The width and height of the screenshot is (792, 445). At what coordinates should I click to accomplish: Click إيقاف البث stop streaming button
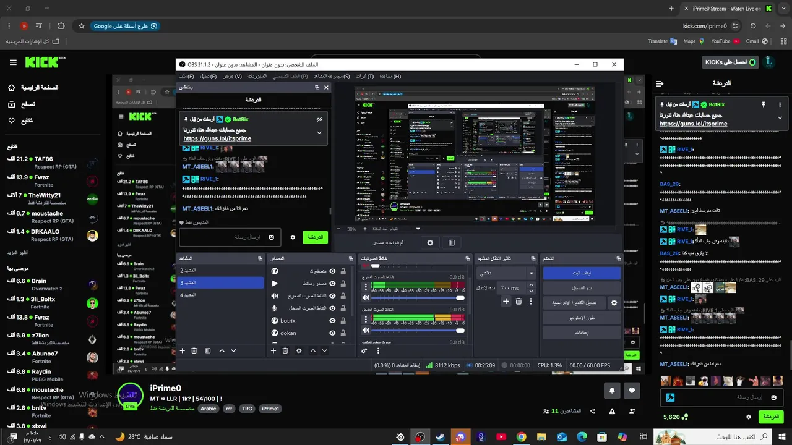click(x=582, y=273)
